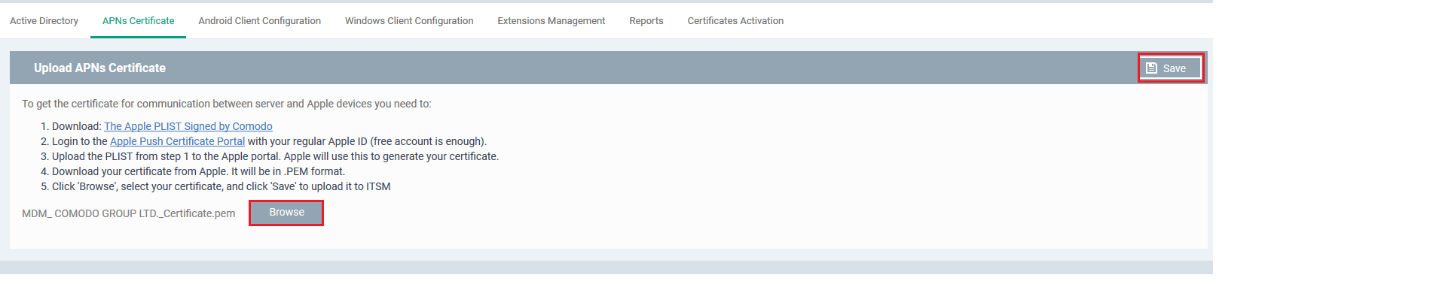Open the Active Directory tab
This screenshot has height=284, width=1433.
coord(44,21)
